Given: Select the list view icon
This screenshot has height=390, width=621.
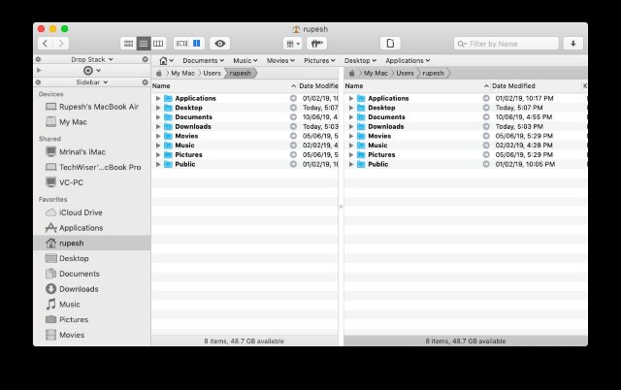Looking at the screenshot, I should coord(144,44).
